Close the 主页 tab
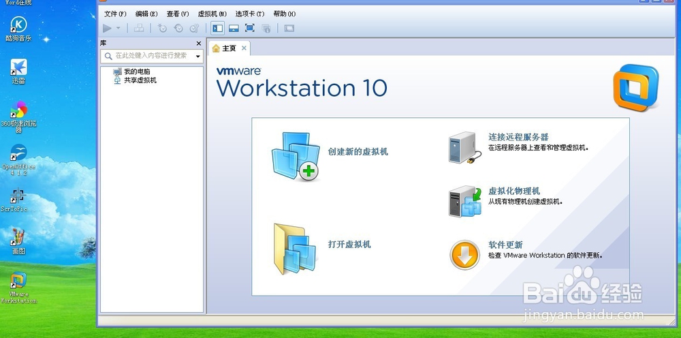Viewport: 681px width, 338px height. 244,48
